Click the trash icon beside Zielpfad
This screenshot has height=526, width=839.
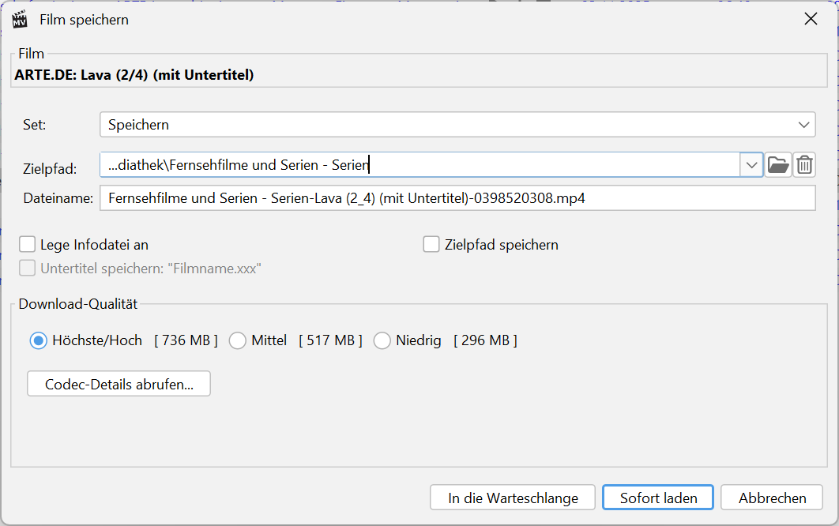click(x=804, y=165)
